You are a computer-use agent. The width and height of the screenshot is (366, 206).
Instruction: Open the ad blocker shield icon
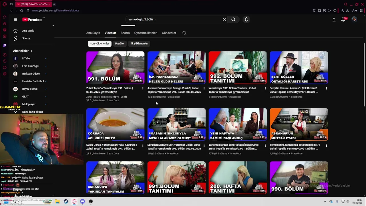click(x=325, y=11)
